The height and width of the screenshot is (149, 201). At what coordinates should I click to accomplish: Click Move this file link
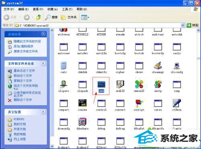23,76
